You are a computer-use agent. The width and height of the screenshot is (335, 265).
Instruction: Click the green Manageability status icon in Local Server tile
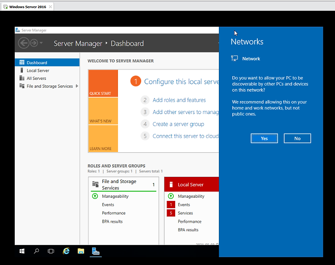coord(171,196)
